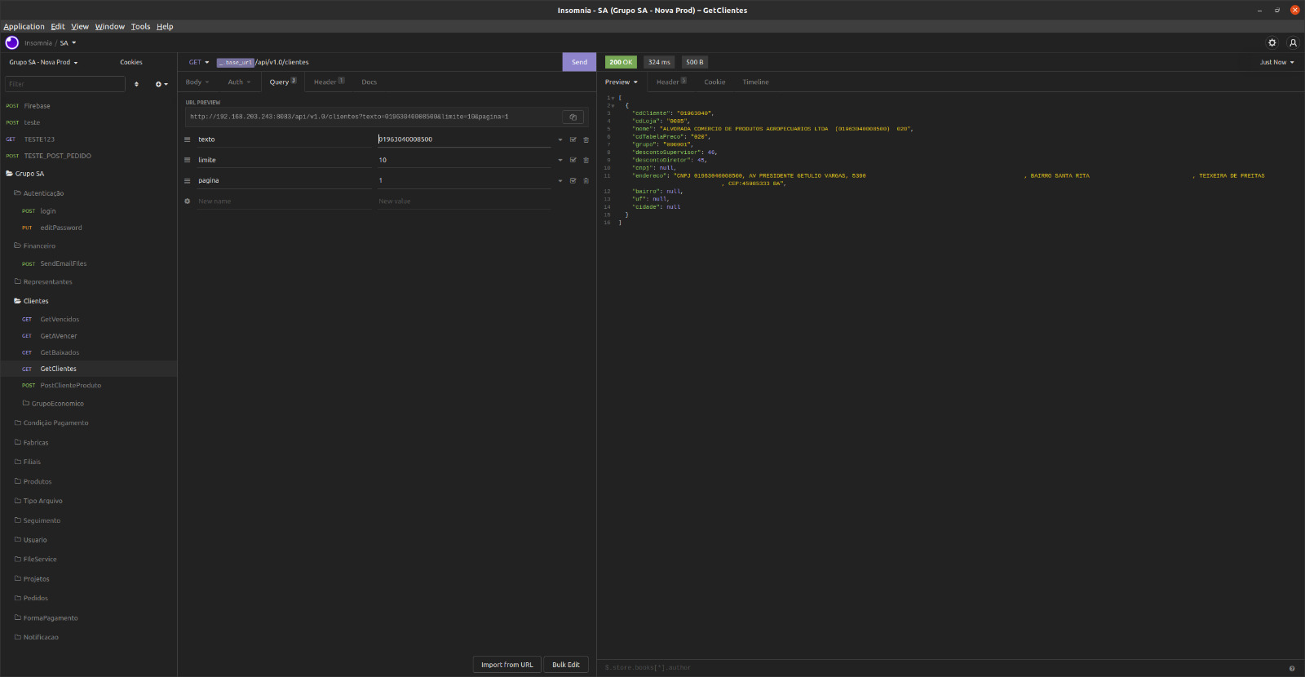Collapse the Clientes folder
The height and width of the screenshot is (677, 1305).
click(x=36, y=301)
